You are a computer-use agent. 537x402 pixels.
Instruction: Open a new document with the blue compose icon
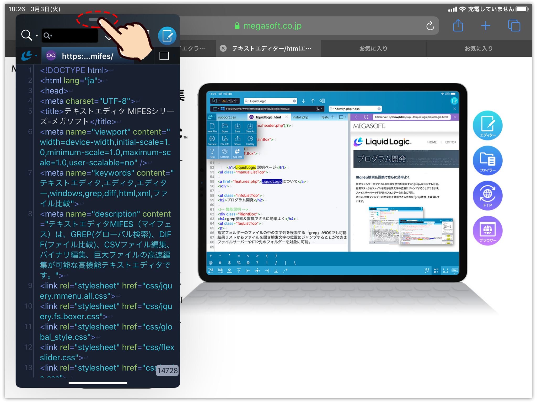(167, 36)
